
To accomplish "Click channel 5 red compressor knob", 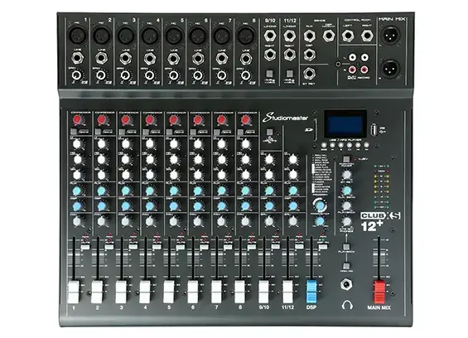I will 173,120.
